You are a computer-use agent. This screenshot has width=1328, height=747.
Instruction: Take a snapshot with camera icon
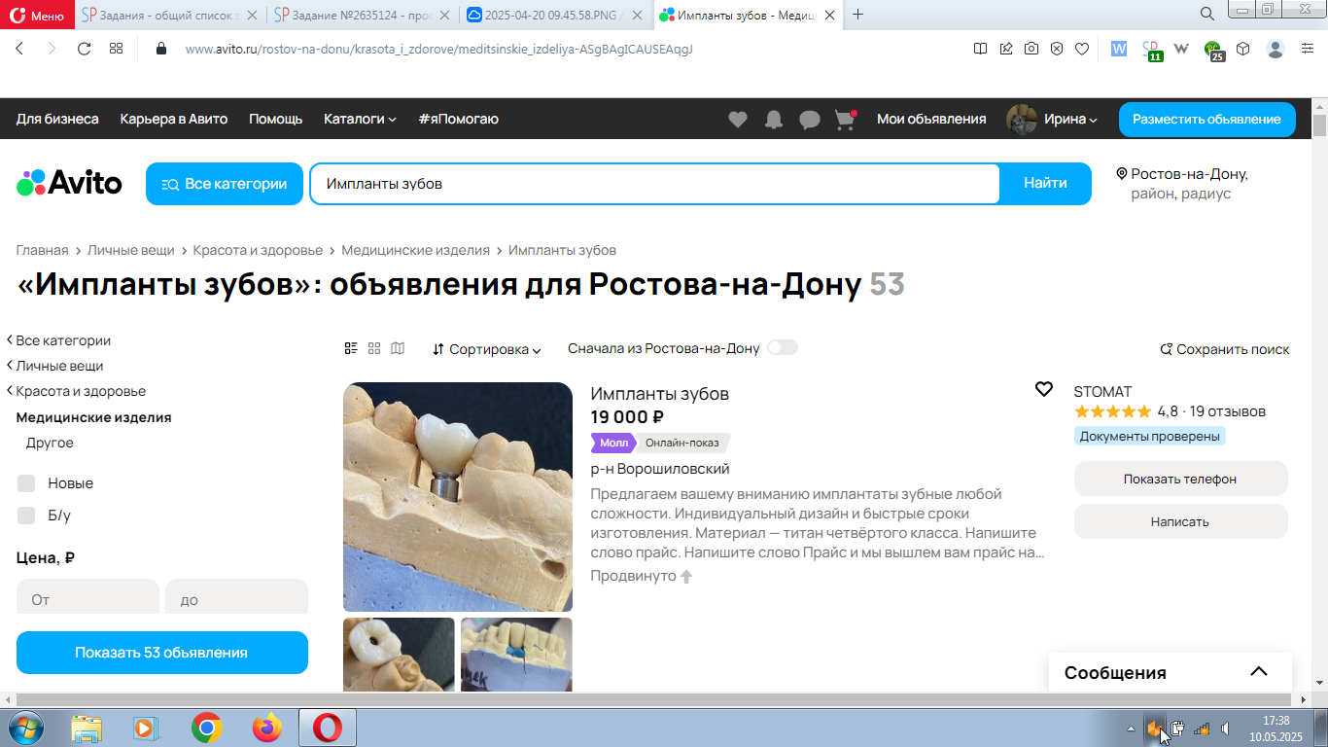pos(1031,49)
